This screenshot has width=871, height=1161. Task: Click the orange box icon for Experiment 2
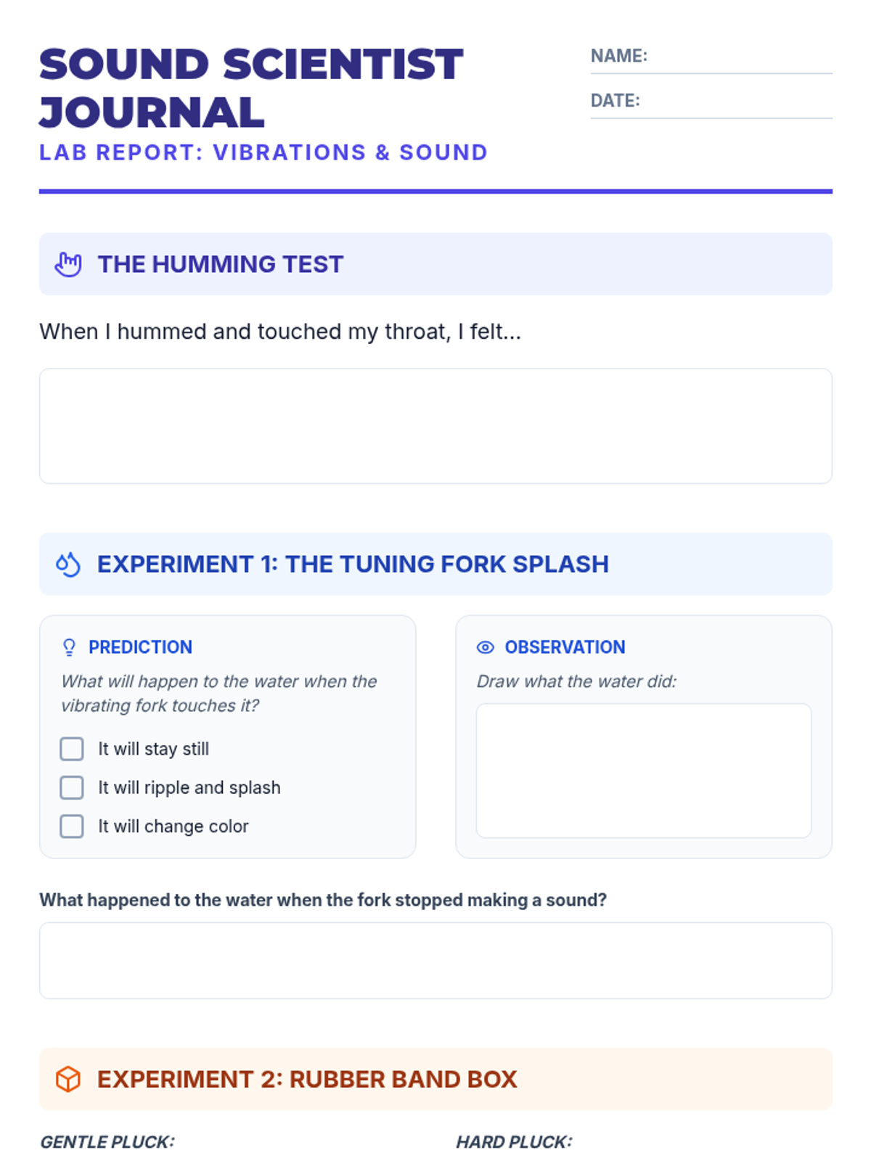pos(68,1079)
